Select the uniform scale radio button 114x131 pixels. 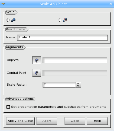pyautogui.click(x=8, y=20)
